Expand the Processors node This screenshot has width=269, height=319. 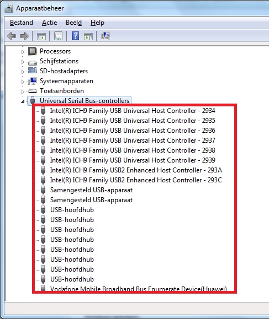pyautogui.click(x=23, y=52)
